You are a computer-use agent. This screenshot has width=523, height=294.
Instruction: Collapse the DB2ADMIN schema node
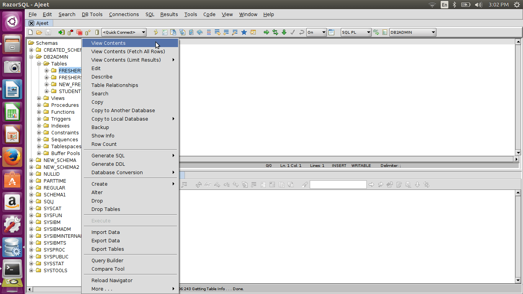pos(31,57)
